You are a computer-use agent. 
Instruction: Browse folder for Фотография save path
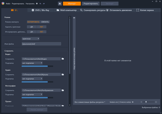point(63,90)
